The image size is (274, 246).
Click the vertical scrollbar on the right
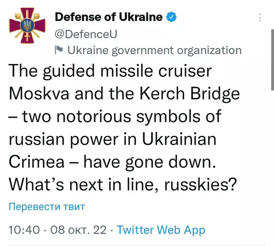click(272, 60)
